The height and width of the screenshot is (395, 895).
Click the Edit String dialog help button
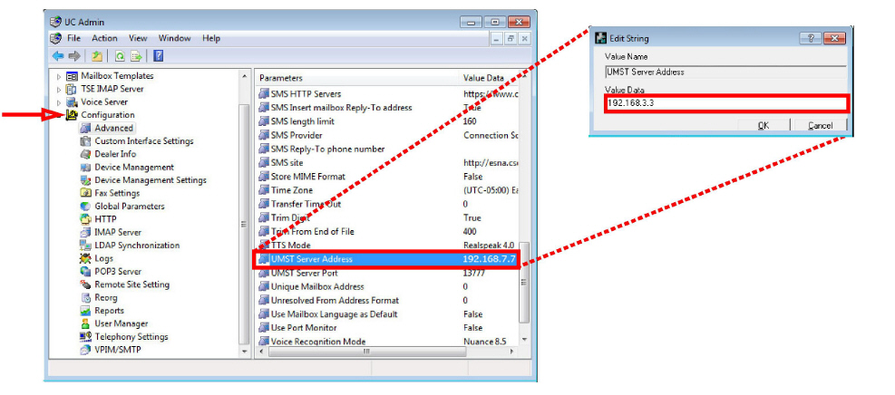click(810, 38)
